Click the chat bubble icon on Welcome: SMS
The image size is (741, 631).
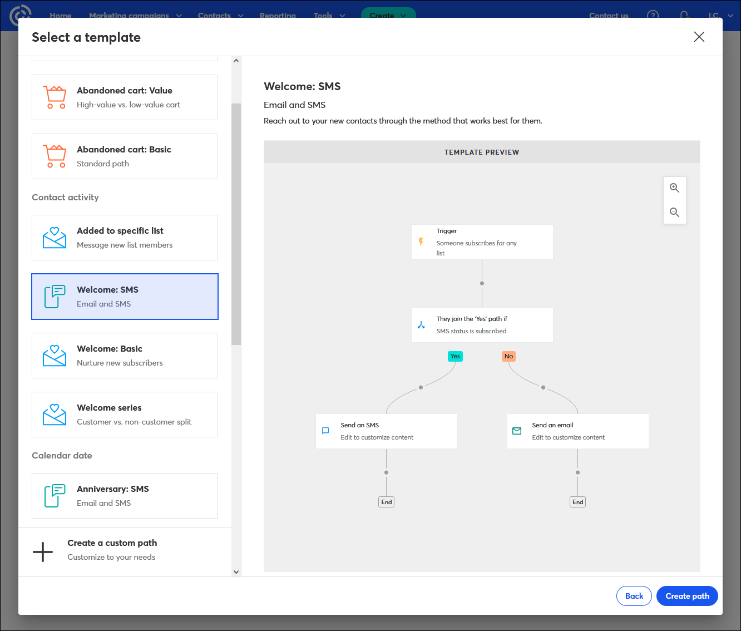coord(54,296)
